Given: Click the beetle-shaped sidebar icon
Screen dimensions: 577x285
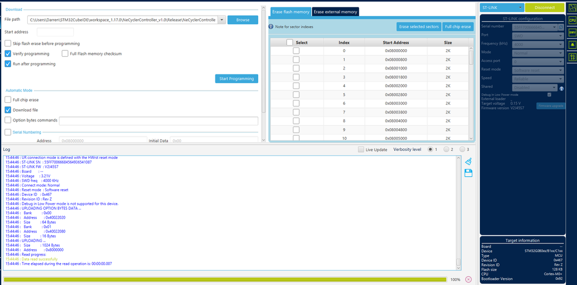Looking at the screenshot, I should (572, 45).
